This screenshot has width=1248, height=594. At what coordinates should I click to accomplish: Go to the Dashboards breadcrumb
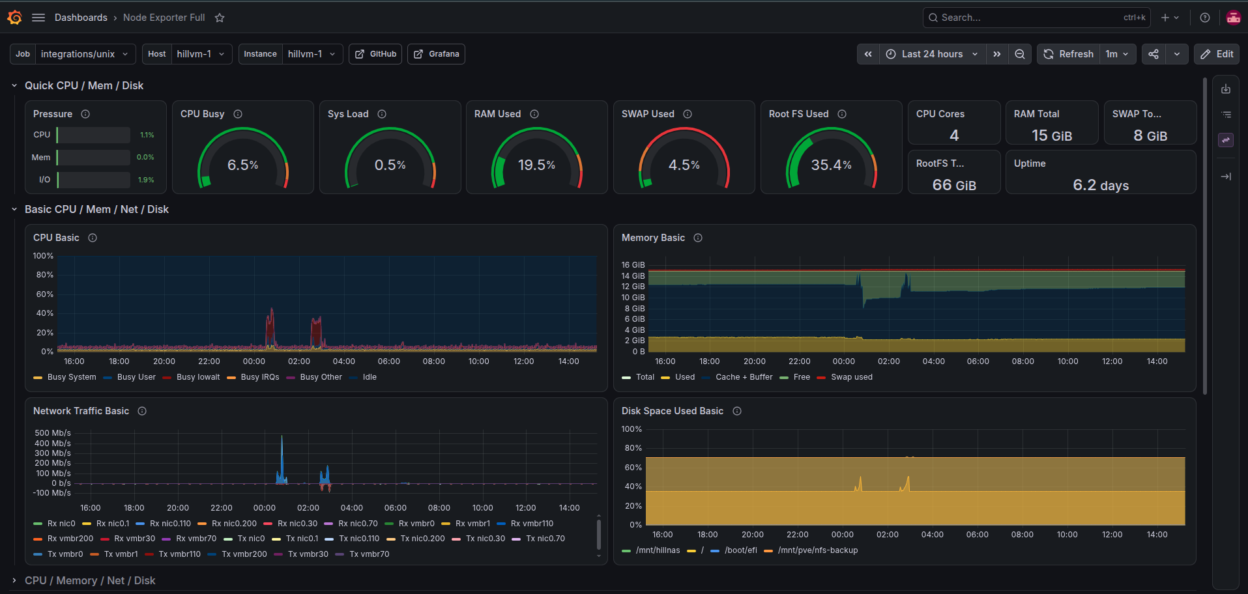pyautogui.click(x=81, y=18)
